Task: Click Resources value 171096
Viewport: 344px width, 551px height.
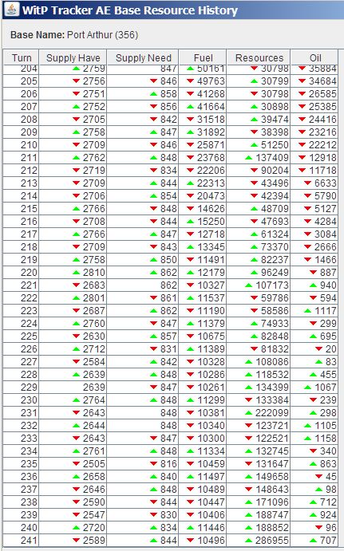Action: point(272,502)
